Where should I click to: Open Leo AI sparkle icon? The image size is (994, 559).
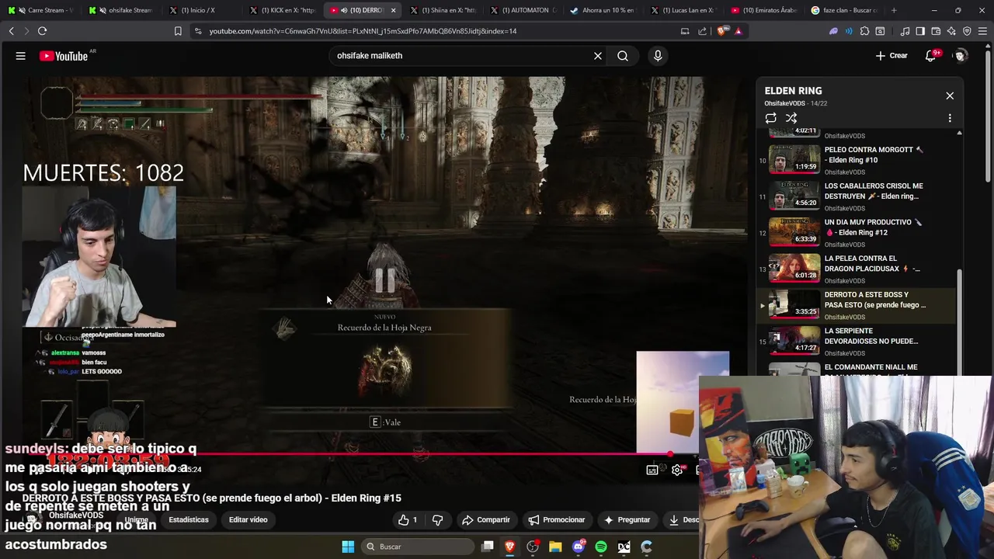coord(951,31)
